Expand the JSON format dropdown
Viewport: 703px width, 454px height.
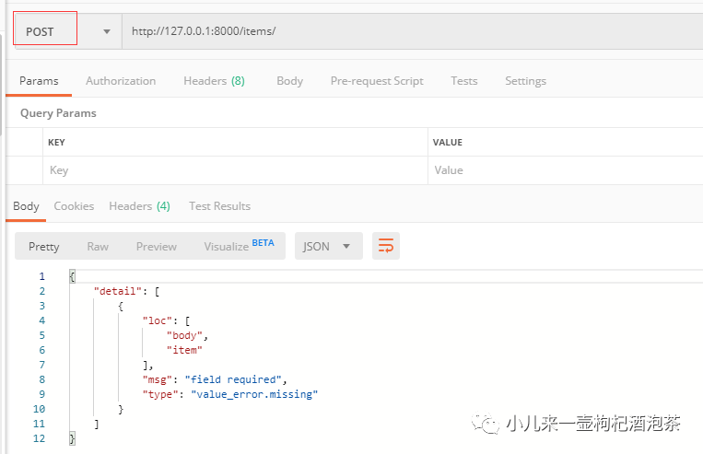click(327, 246)
